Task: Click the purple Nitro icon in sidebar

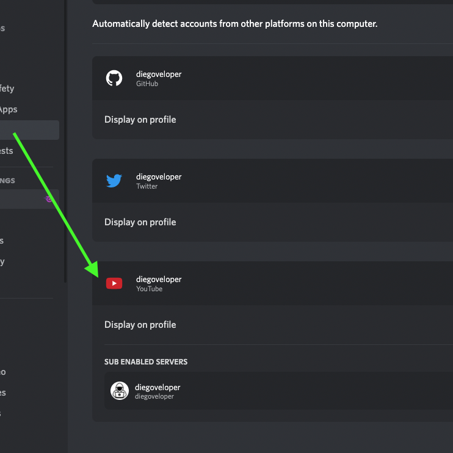Action: pyautogui.click(x=49, y=198)
